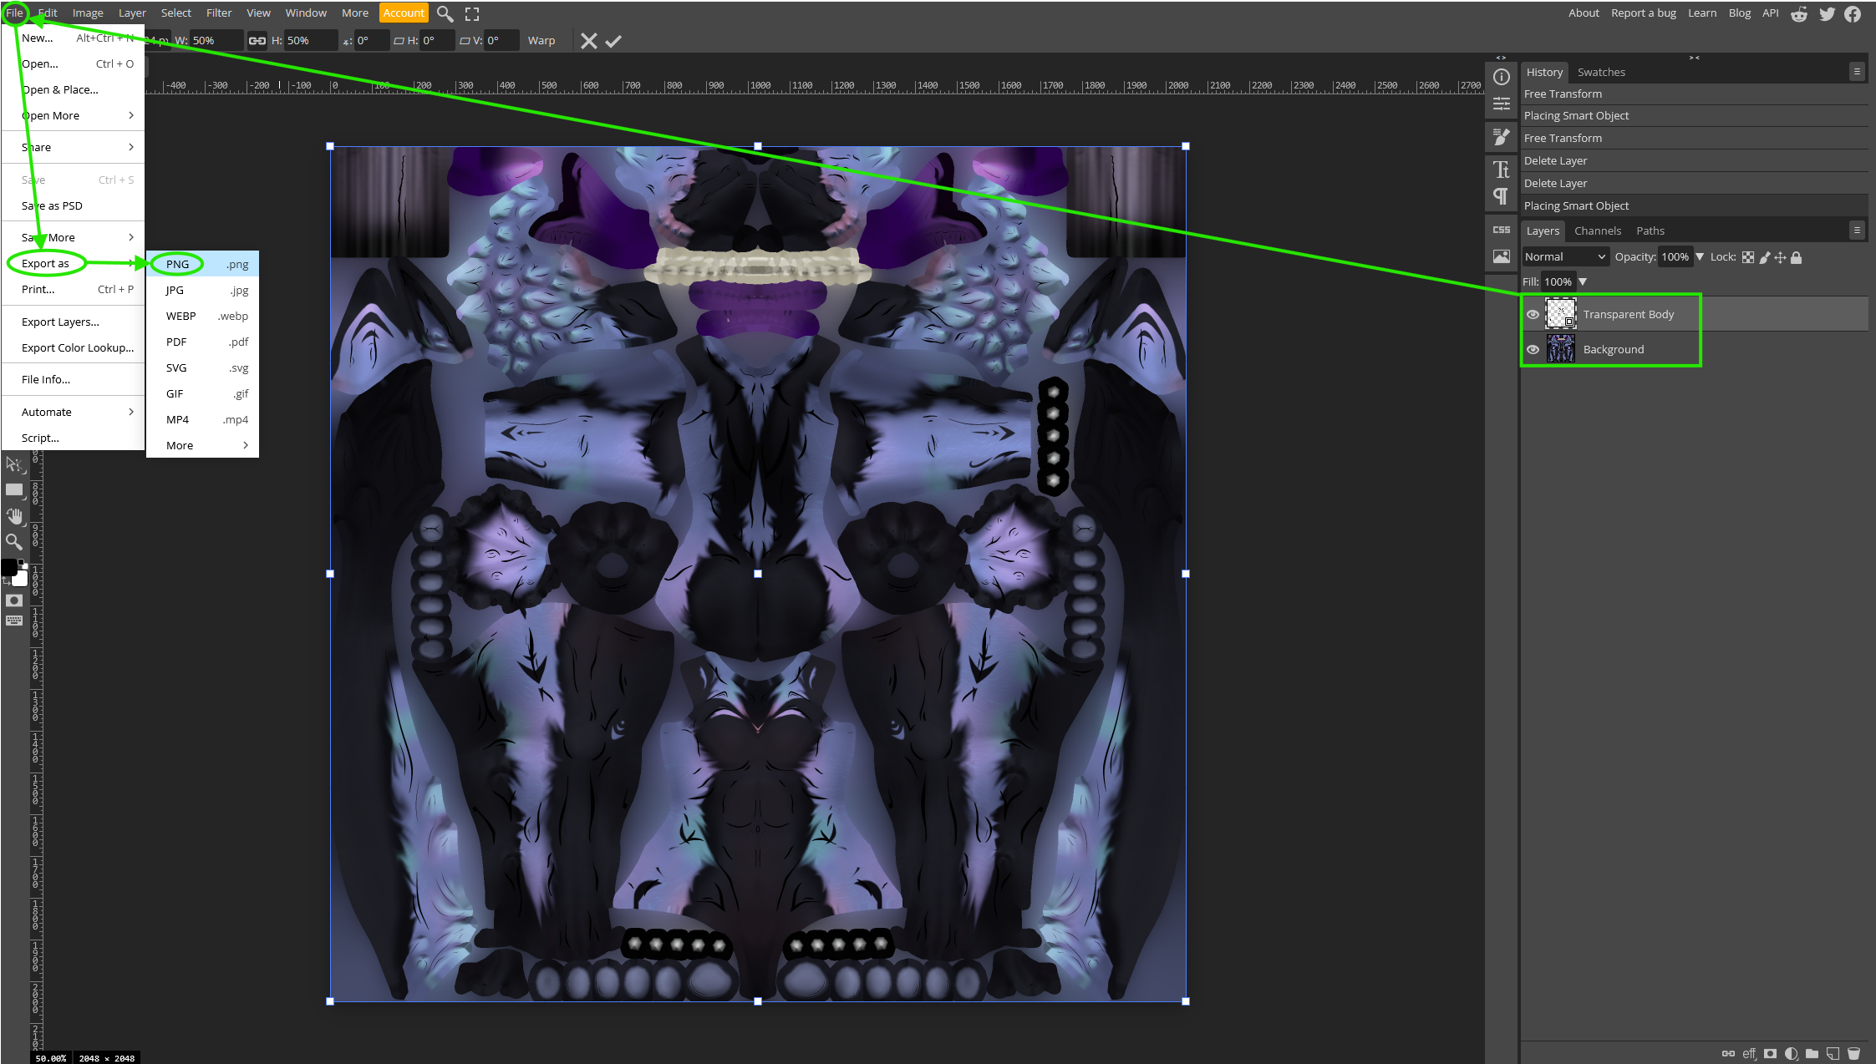The width and height of the screenshot is (1876, 1064).
Task: Confirm the transform with the checkmark icon
Action: [613, 41]
